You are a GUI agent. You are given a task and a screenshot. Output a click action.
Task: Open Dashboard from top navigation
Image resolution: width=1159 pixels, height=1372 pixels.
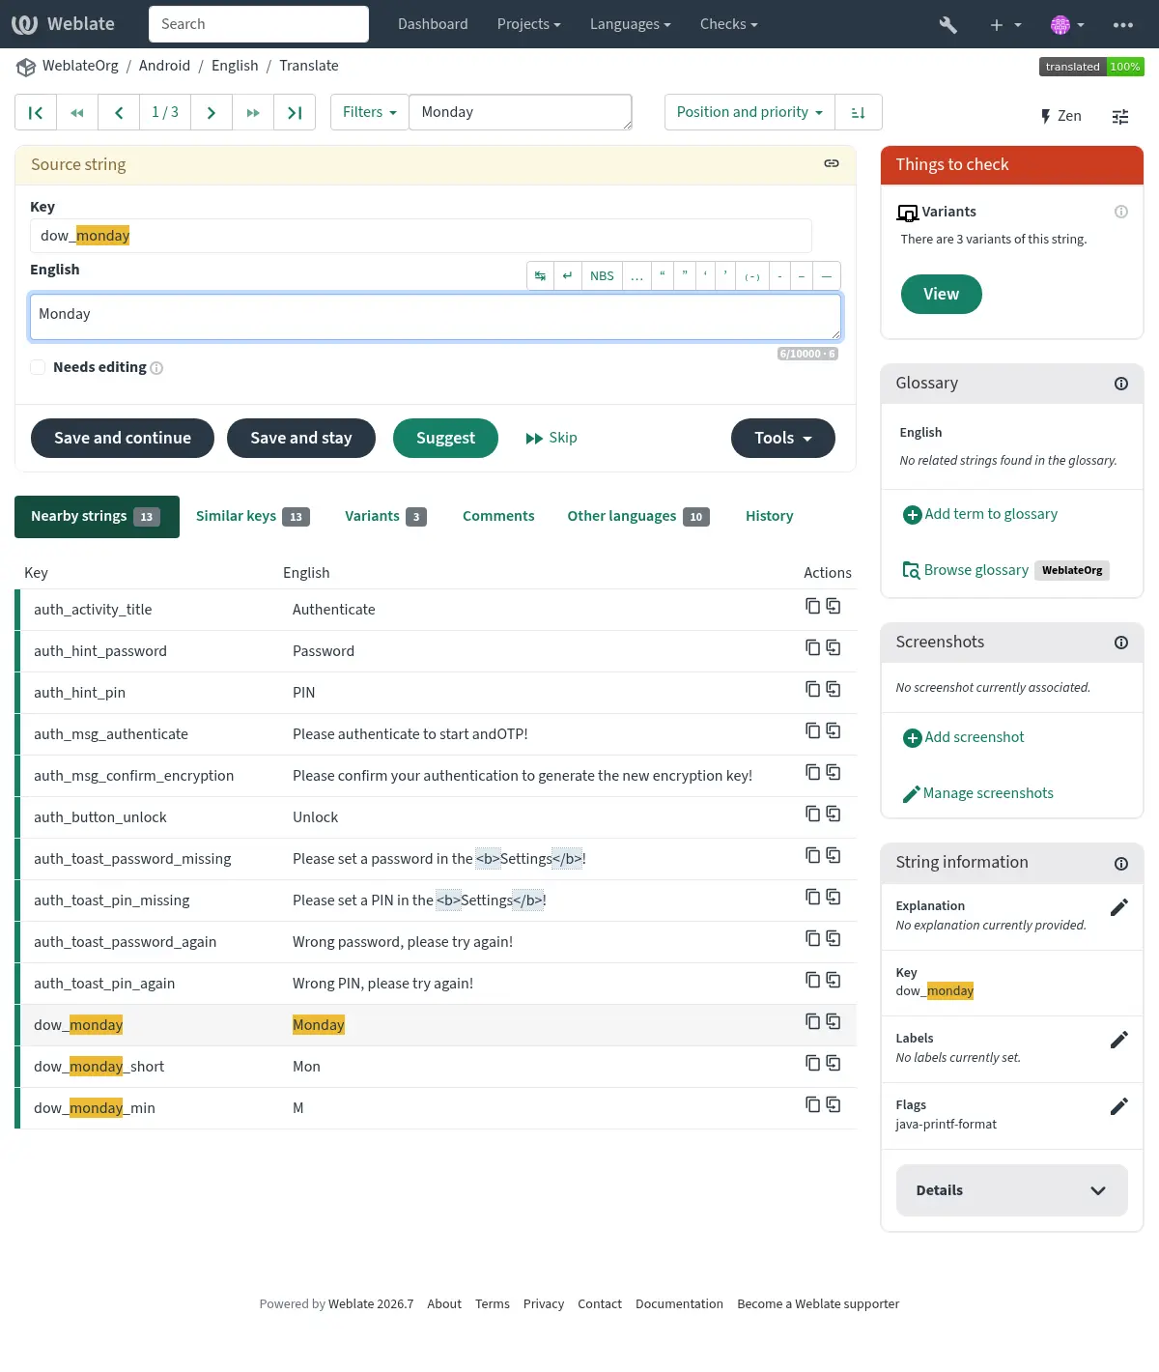click(433, 24)
